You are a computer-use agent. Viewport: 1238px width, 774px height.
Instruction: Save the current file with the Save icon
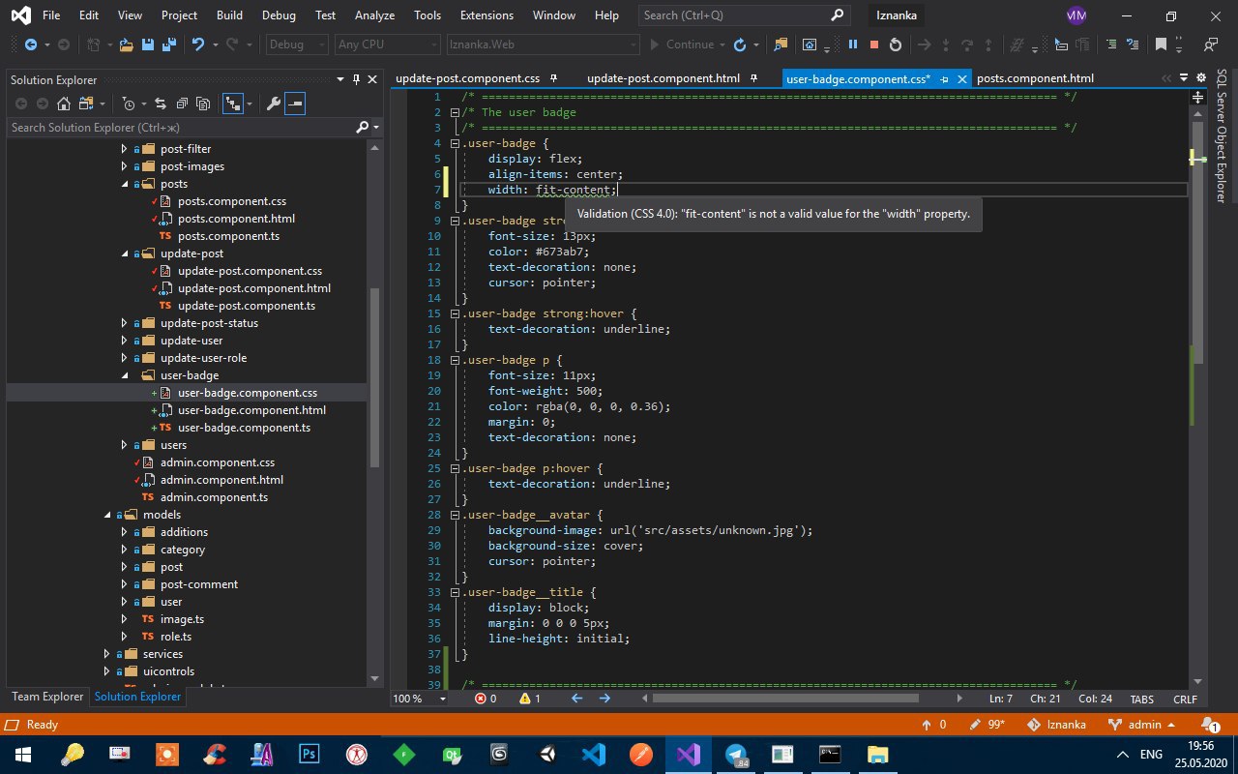click(148, 45)
